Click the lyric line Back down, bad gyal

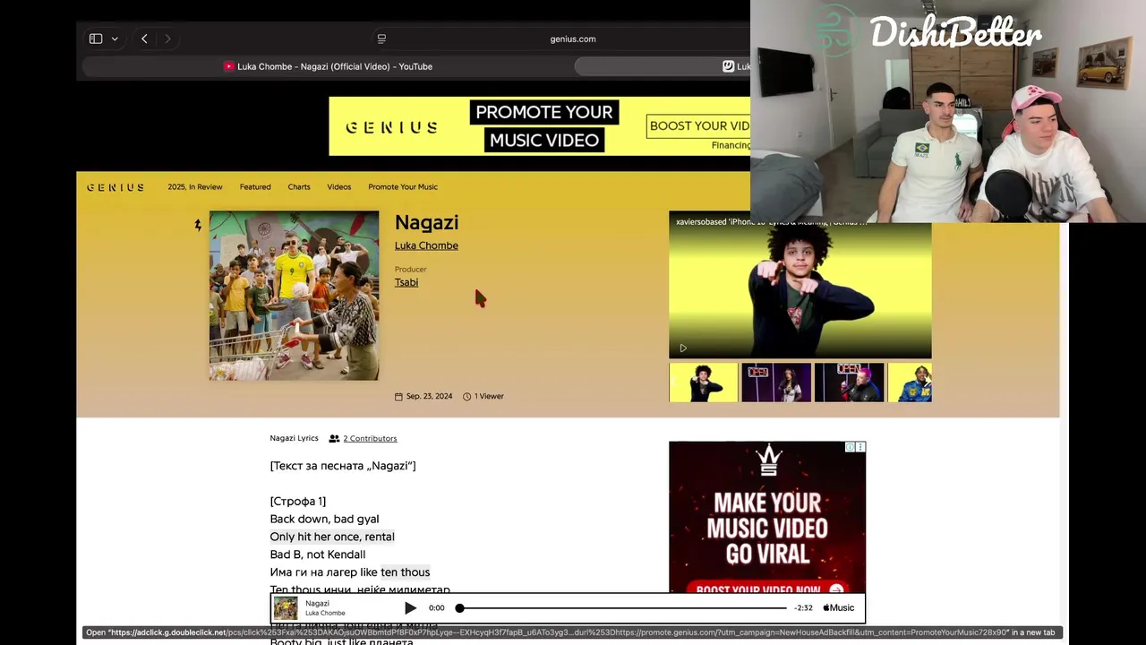pos(324,519)
